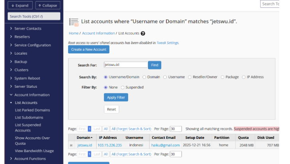The height and width of the screenshot is (164, 290).
Task: Open the jetswu.id domain link
Action: coord(85,145)
